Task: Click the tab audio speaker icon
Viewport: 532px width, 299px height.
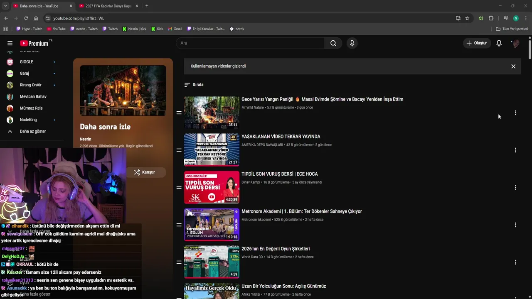Action: click(x=481, y=18)
